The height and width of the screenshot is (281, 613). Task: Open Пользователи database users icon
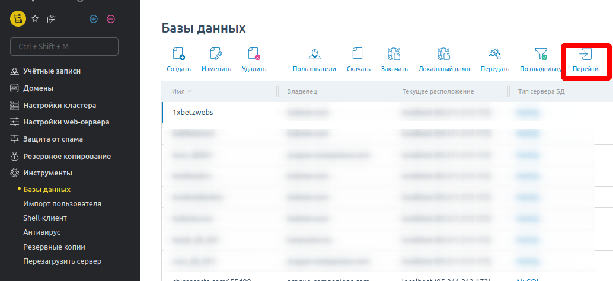coord(314,55)
